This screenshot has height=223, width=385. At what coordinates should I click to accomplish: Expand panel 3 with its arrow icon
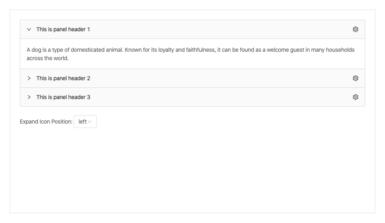pos(29,97)
